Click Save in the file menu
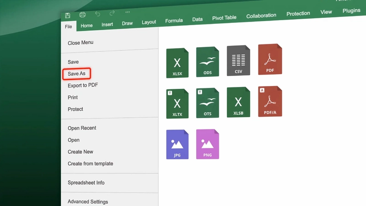This screenshot has width=366, height=206. coord(73,62)
